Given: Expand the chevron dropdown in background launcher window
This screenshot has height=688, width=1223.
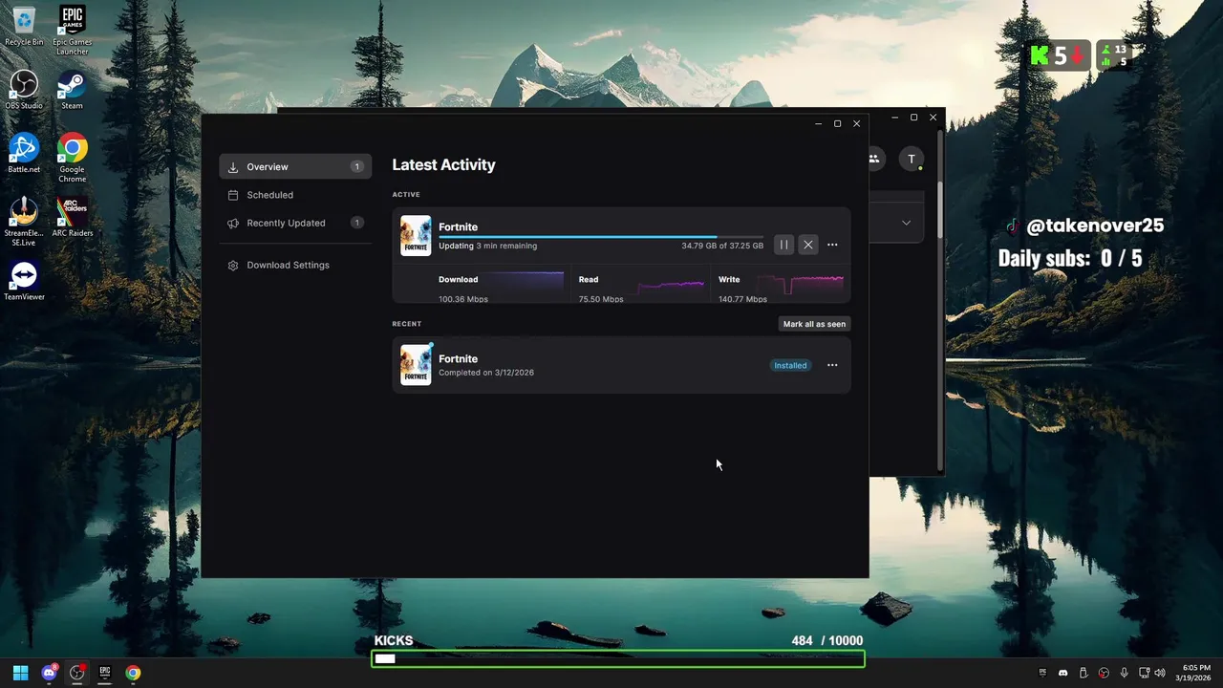Looking at the screenshot, I should pyautogui.click(x=906, y=223).
